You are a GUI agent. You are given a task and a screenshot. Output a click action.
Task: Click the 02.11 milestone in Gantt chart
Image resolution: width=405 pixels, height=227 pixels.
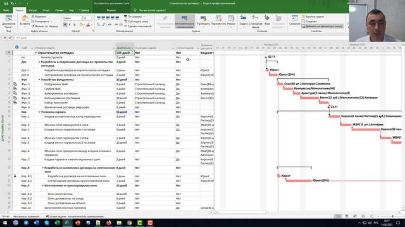click(x=266, y=57)
